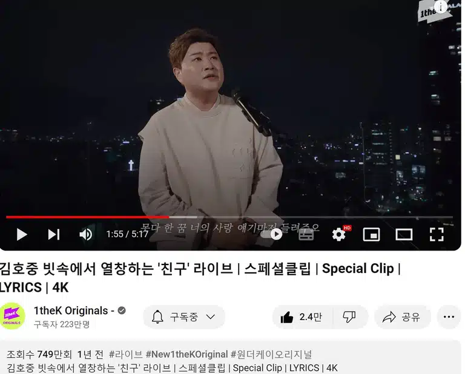Toggle subtitles captions button

pos(306,234)
